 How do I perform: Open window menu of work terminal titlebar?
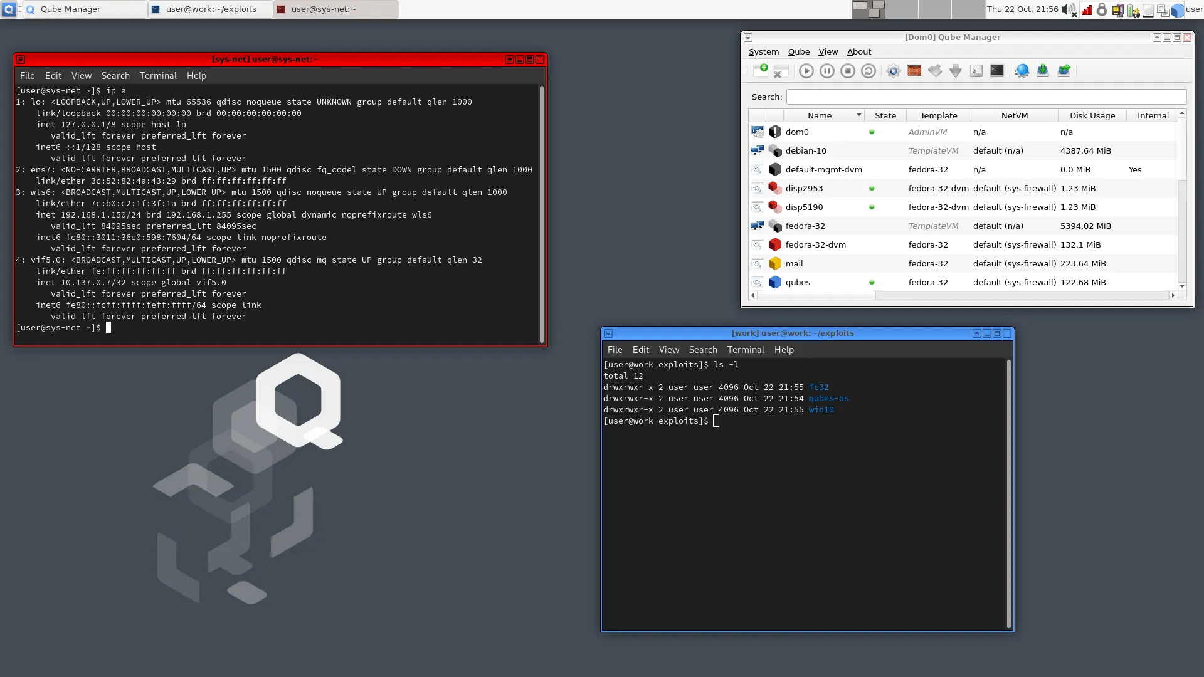pos(608,333)
